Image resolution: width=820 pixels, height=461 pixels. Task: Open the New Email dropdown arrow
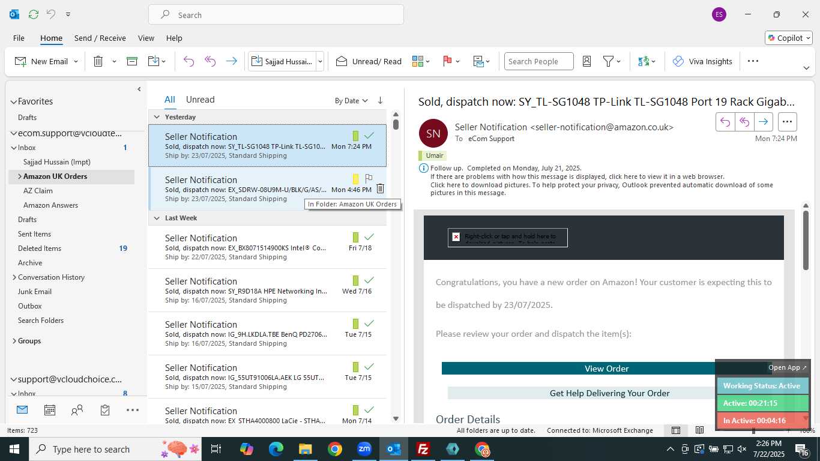coord(76,61)
